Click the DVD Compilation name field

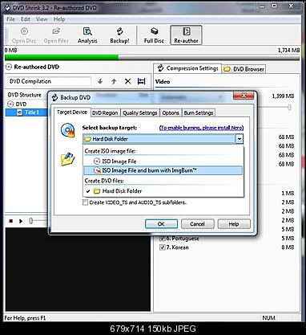tap(49, 81)
